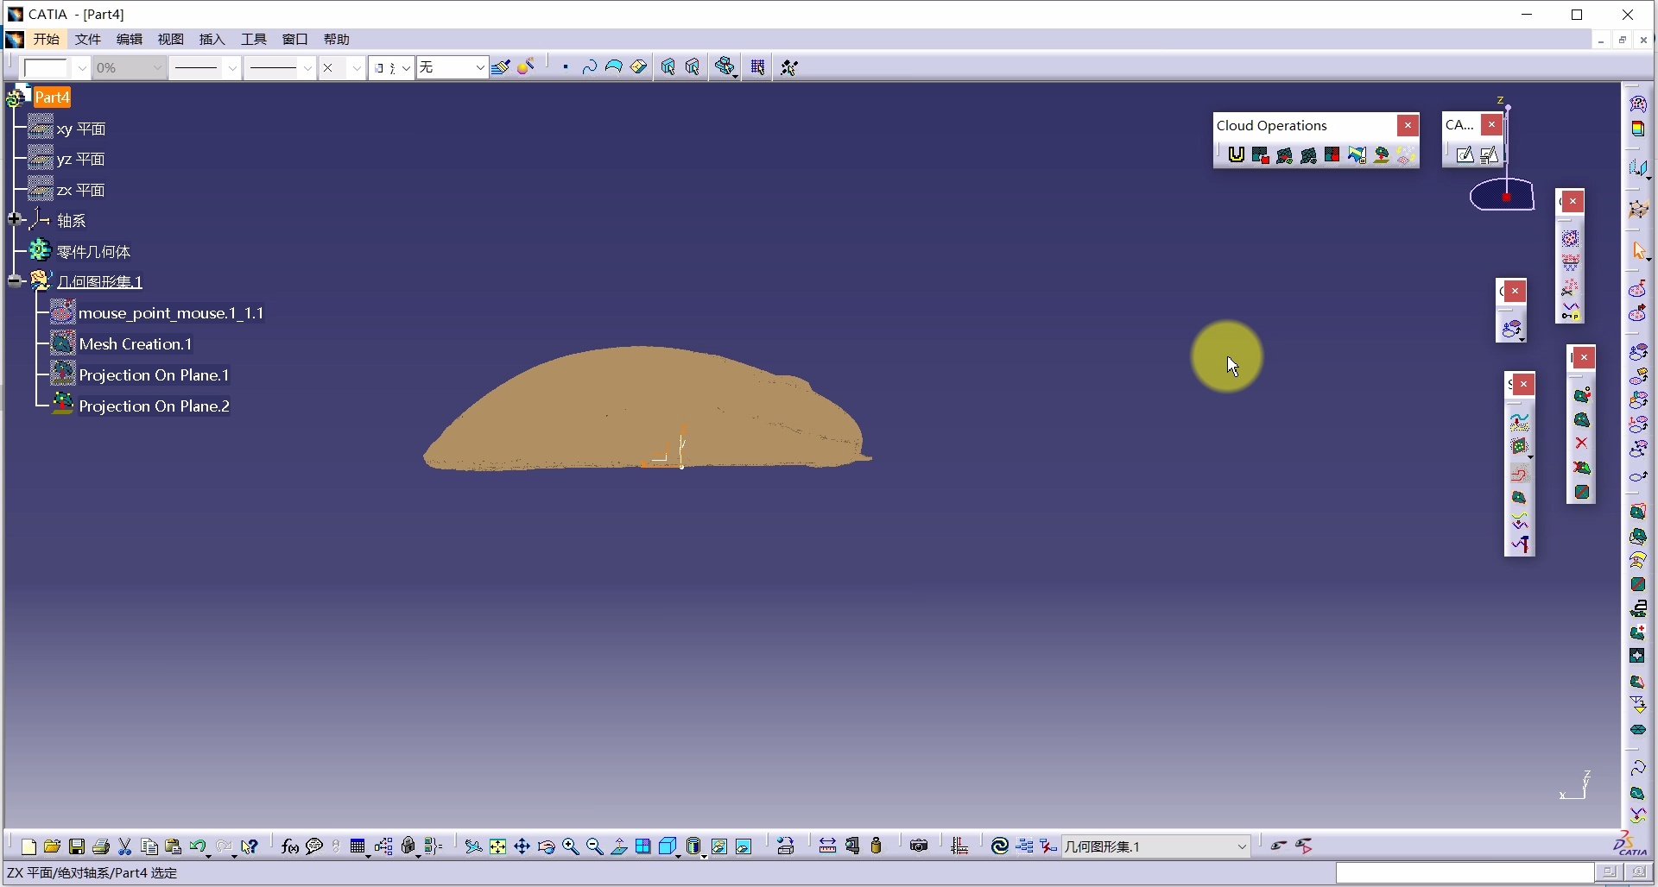The image size is (1658, 887).
Task: Select Projection On Plane.2 in tree
Action: click(154, 406)
